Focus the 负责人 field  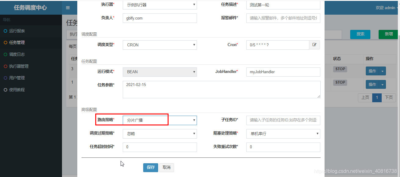[x=160, y=18]
